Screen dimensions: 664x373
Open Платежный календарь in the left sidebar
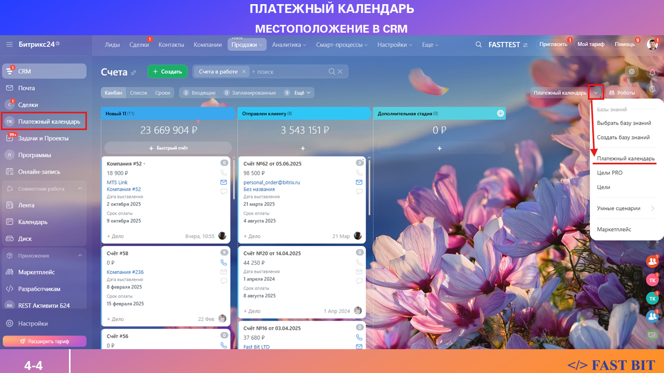[44, 122]
